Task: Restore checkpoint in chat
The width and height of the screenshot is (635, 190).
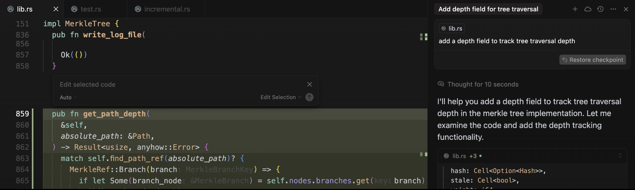Action: [593, 60]
